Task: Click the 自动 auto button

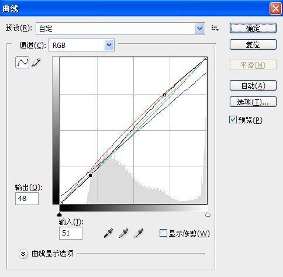Action: [x=253, y=85]
